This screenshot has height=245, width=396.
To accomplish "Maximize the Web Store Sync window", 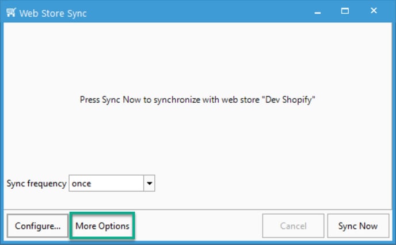I will 345,11.
